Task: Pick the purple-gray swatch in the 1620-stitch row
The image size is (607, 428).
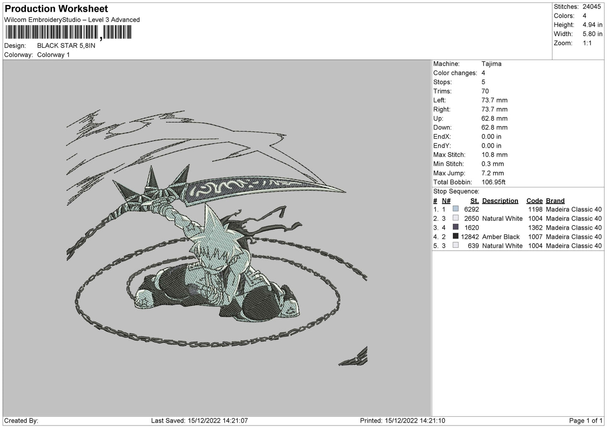Action: click(456, 227)
